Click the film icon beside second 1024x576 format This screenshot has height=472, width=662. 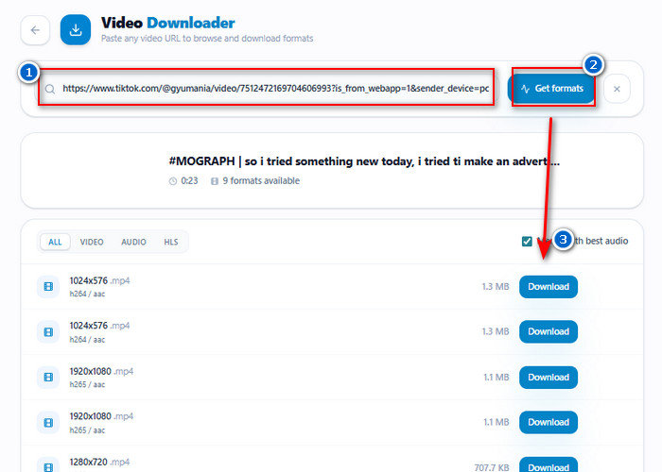click(48, 332)
